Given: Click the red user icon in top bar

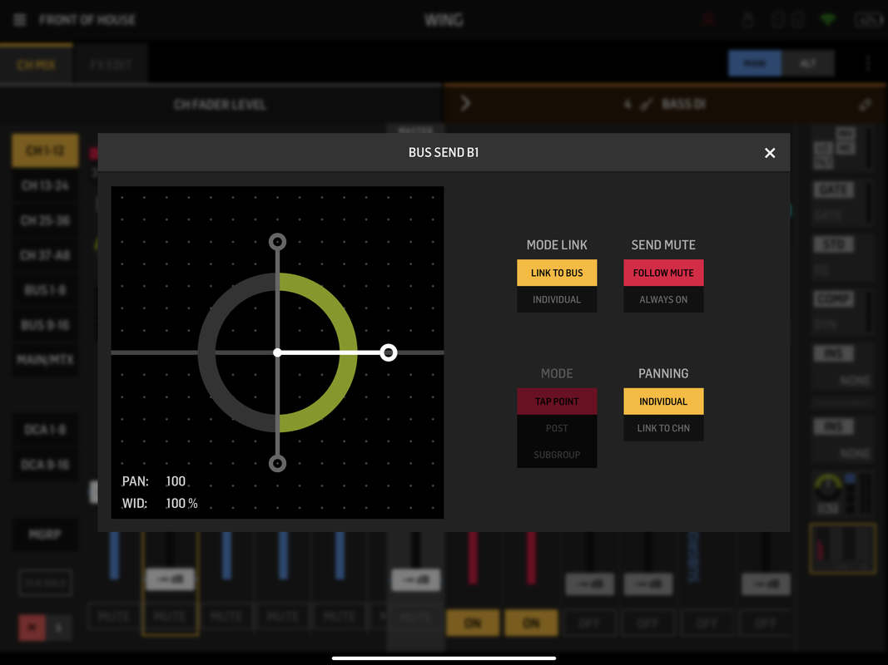Looking at the screenshot, I should (x=708, y=20).
